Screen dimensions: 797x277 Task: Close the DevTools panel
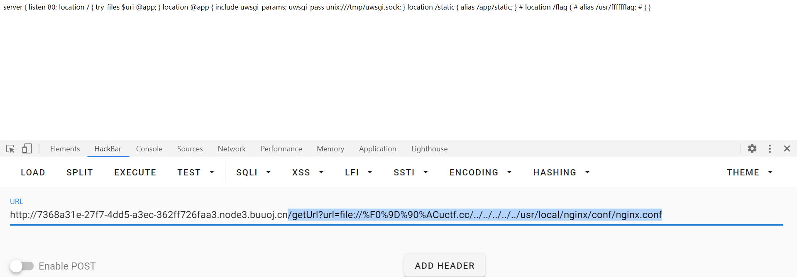tap(787, 148)
